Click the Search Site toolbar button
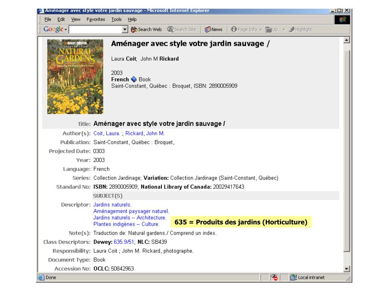 pos(181,30)
